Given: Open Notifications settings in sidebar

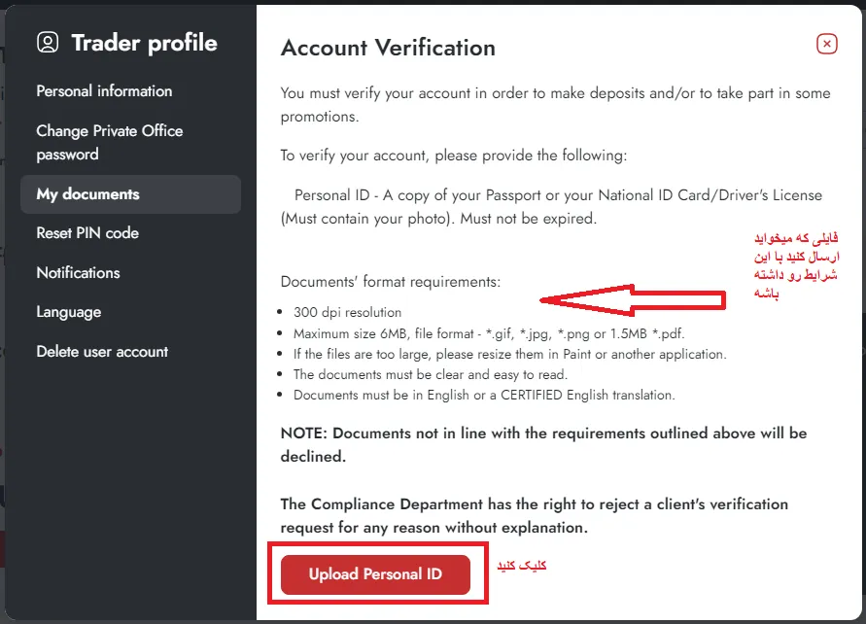Looking at the screenshot, I should coord(78,273).
